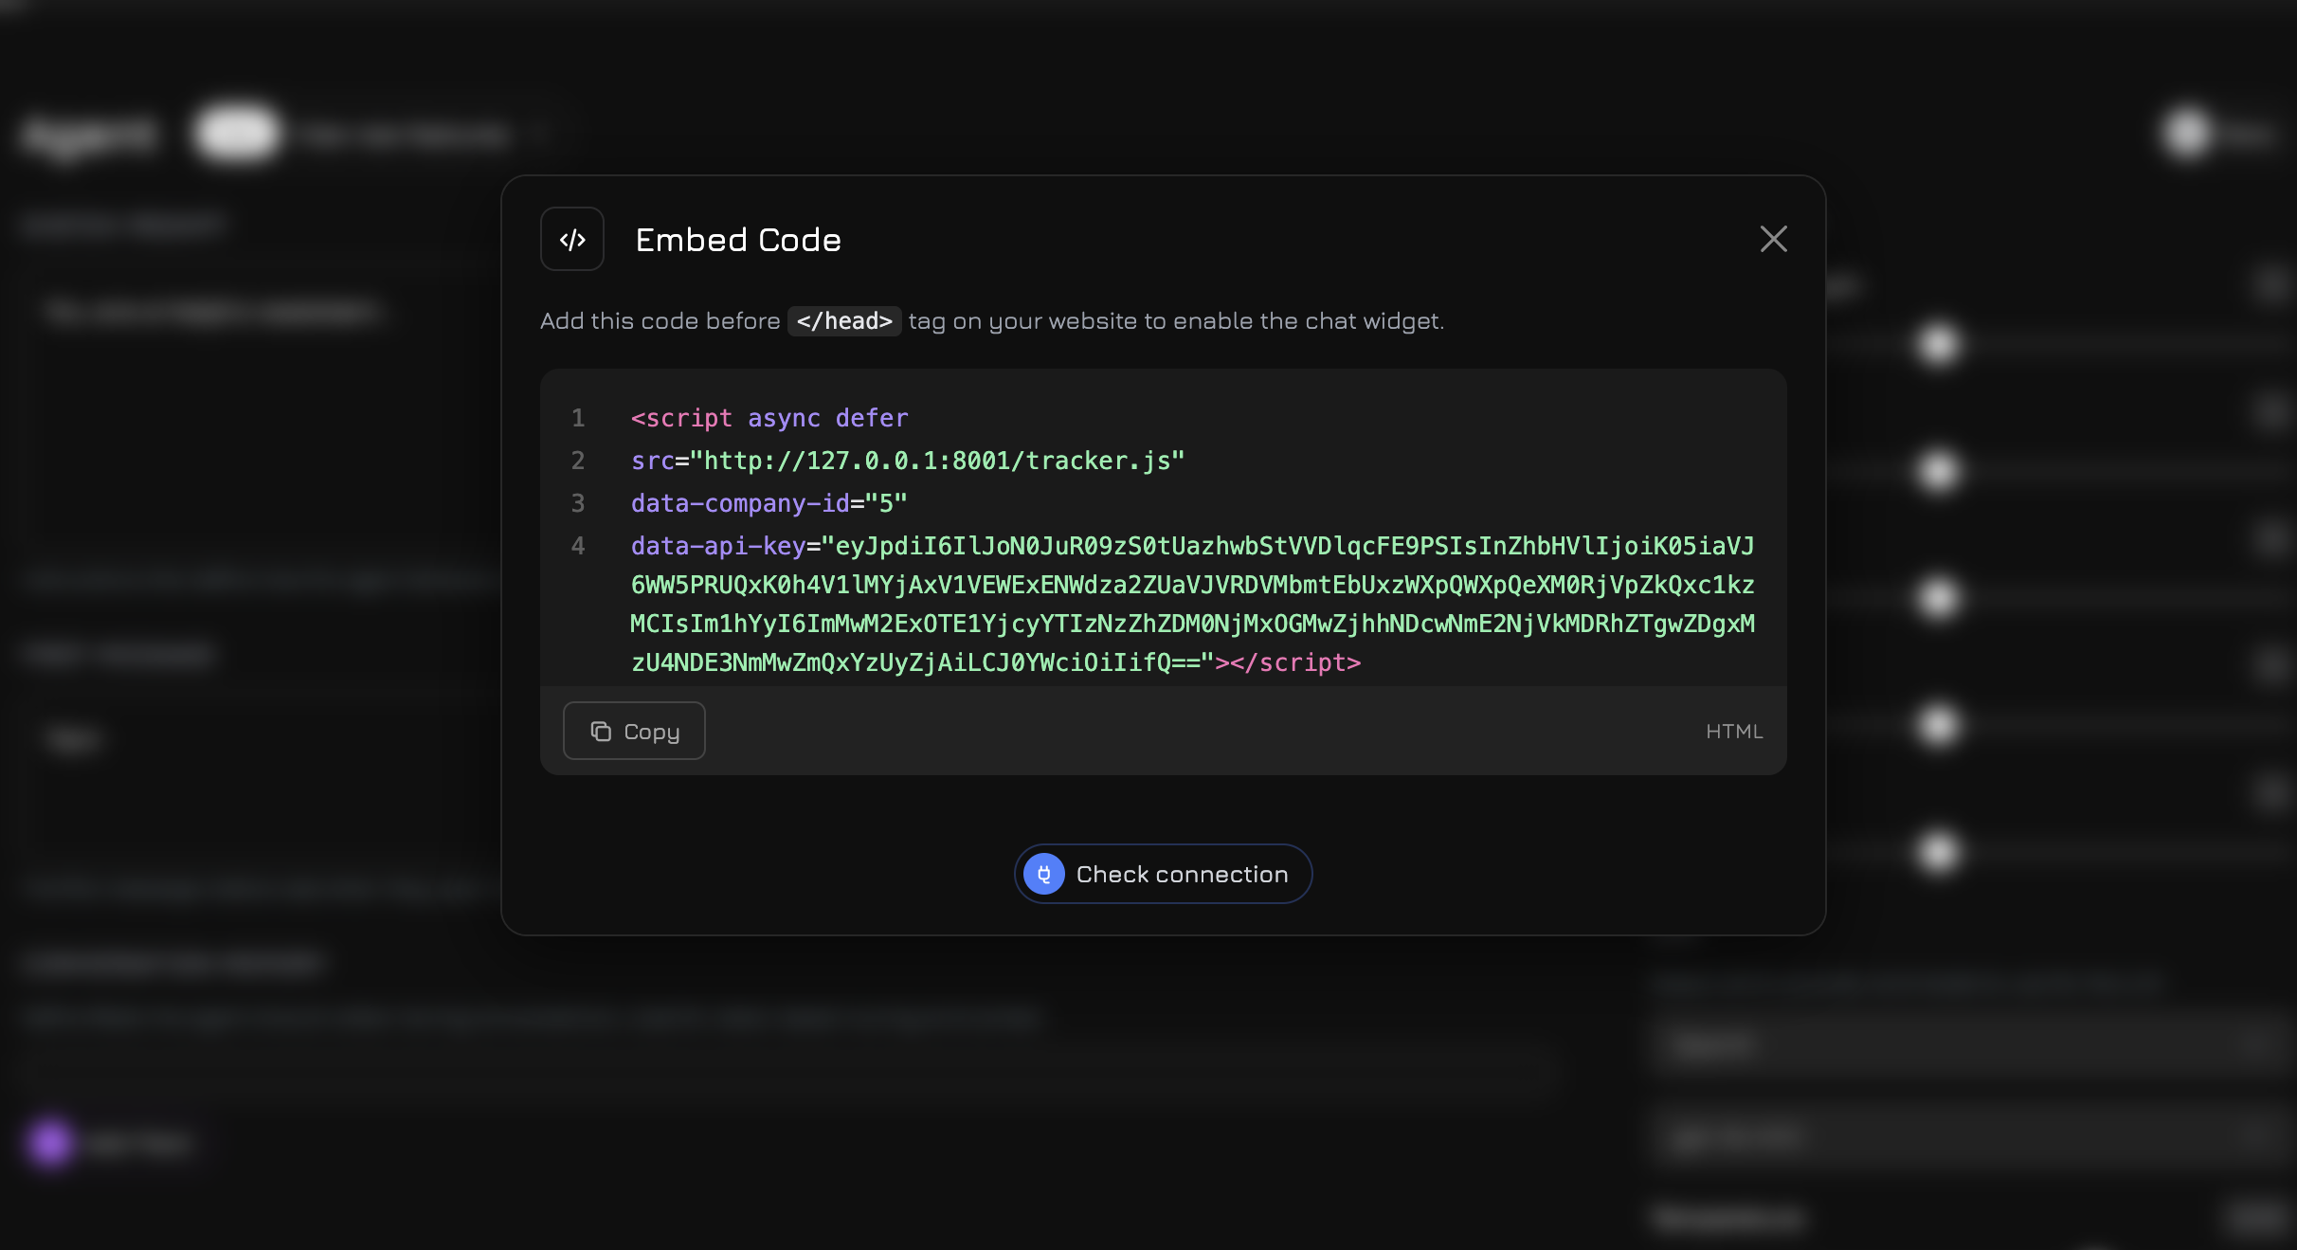This screenshot has width=2297, height=1250.
Task: Click the app logo in the top-left corner
Action: [x=88, y=133]
